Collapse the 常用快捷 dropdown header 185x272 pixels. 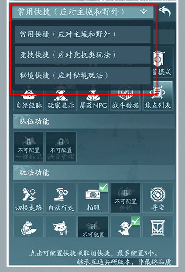[x=83, y=12]
